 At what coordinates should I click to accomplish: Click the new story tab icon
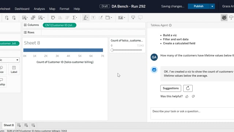33,125
